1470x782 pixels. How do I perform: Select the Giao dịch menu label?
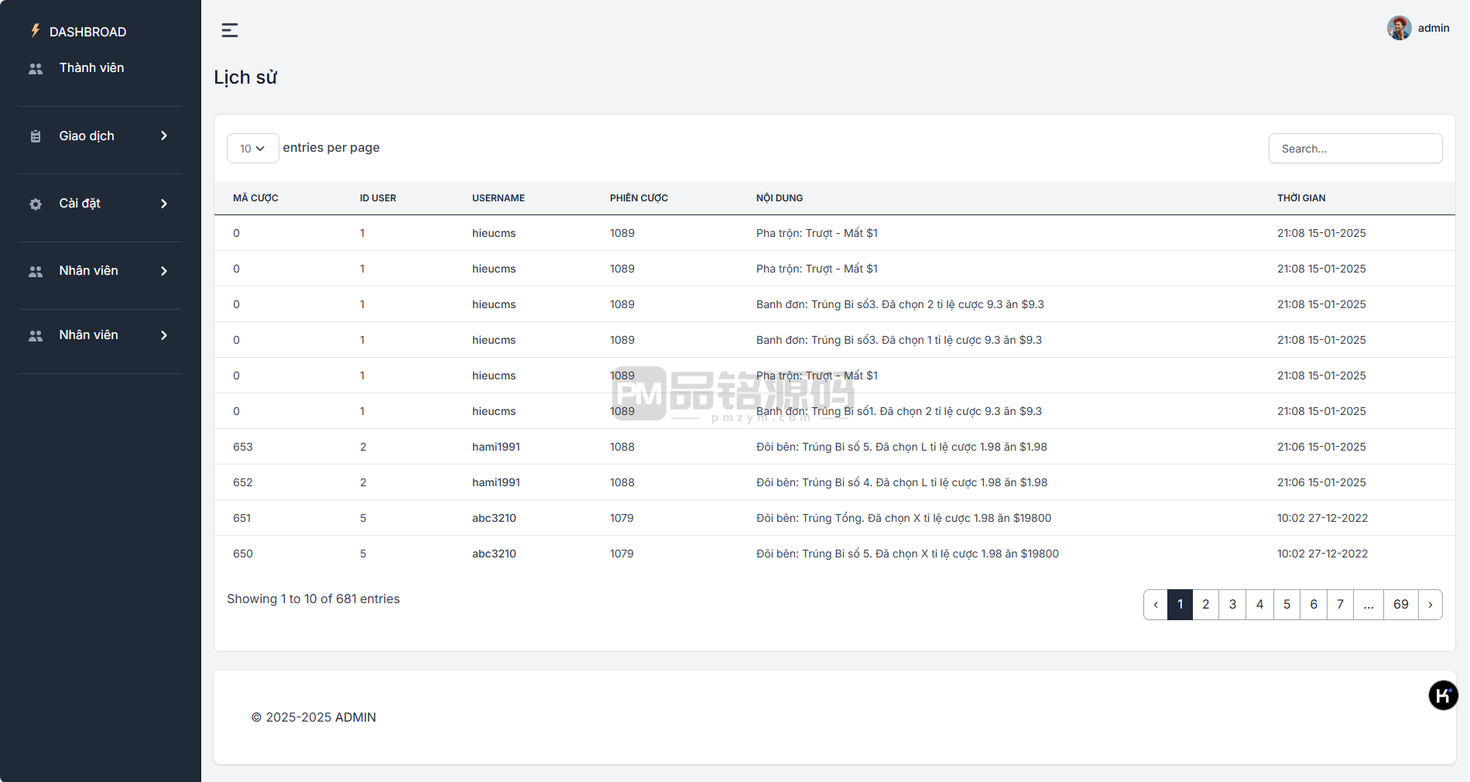87,136
